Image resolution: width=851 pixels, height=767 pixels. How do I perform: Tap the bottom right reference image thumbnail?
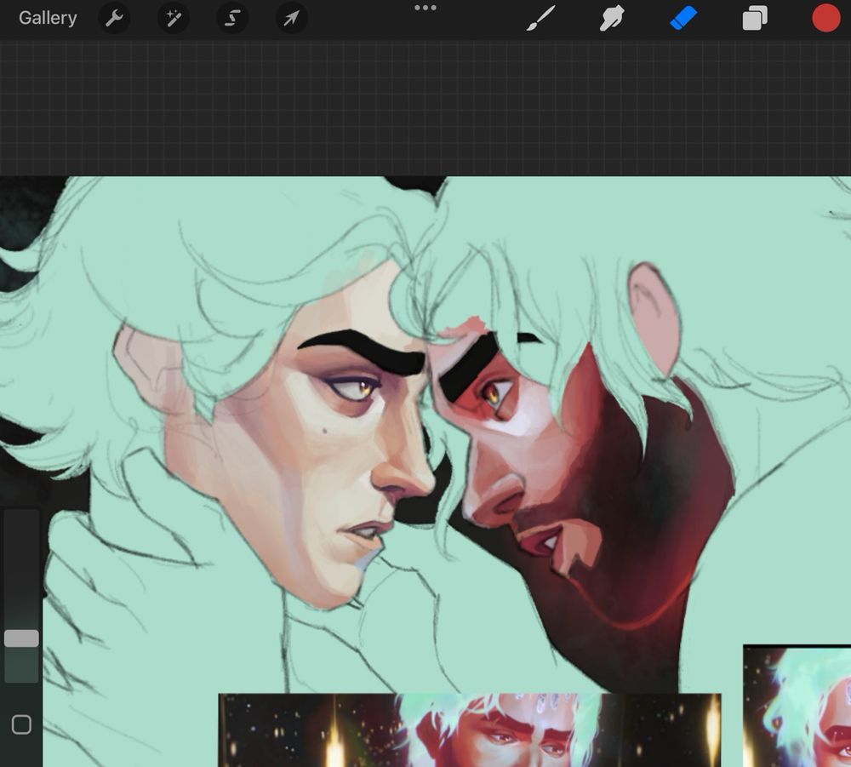[x=797, y=706]
